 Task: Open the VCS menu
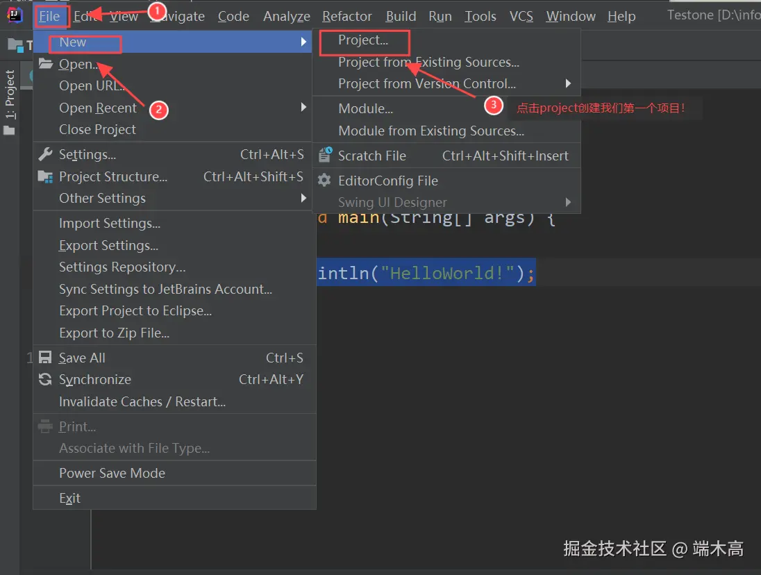click(x=521, y=15)
